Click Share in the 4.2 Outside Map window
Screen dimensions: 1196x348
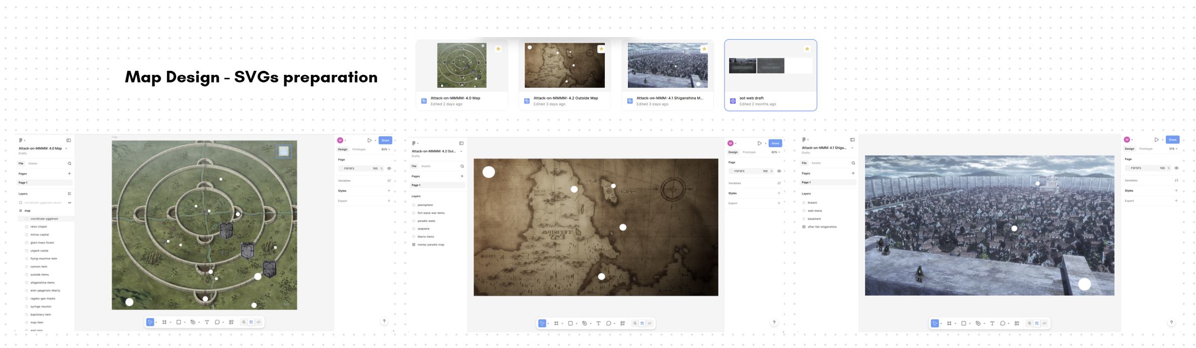coord(775,143)
